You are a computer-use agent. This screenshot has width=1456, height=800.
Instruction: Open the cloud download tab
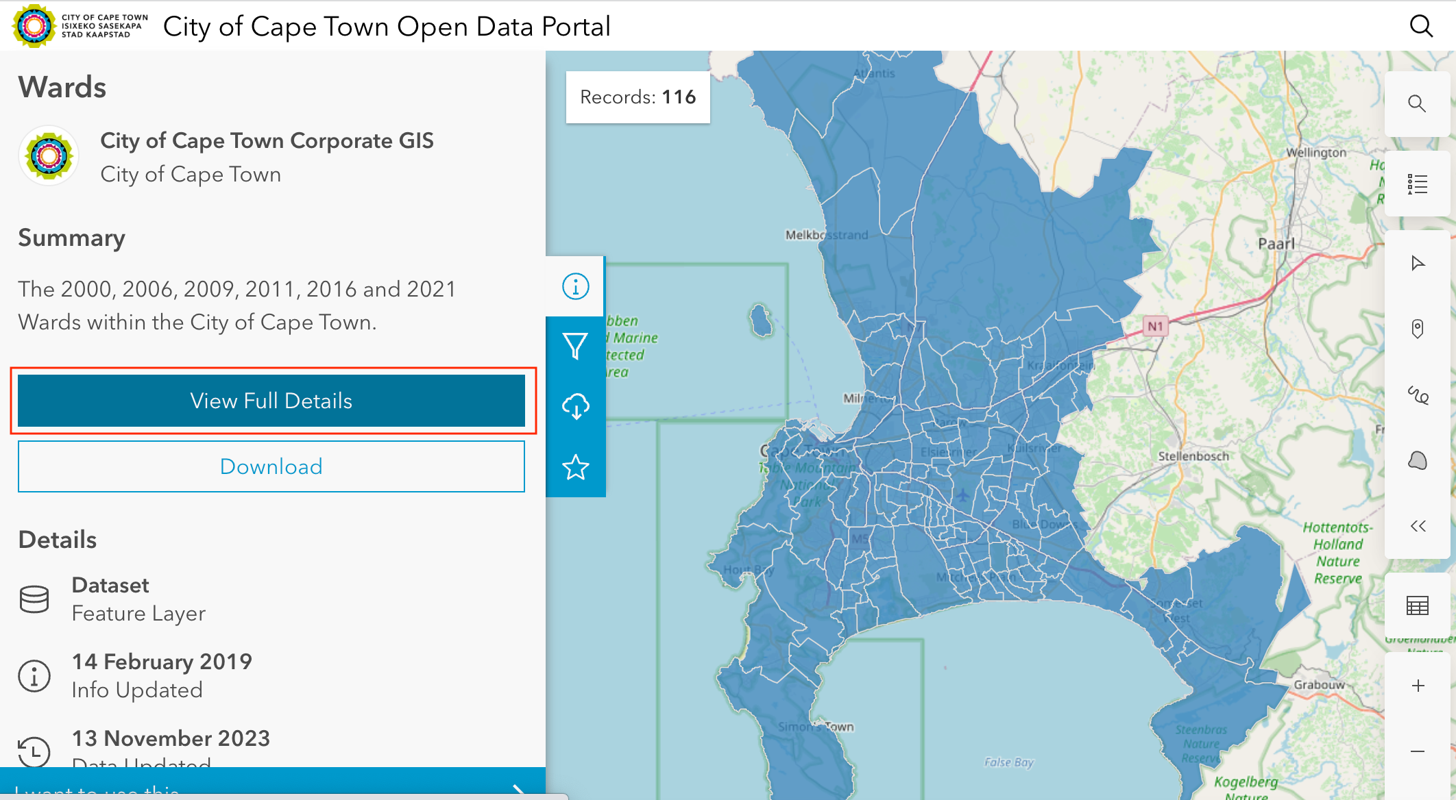coord(575,406)
